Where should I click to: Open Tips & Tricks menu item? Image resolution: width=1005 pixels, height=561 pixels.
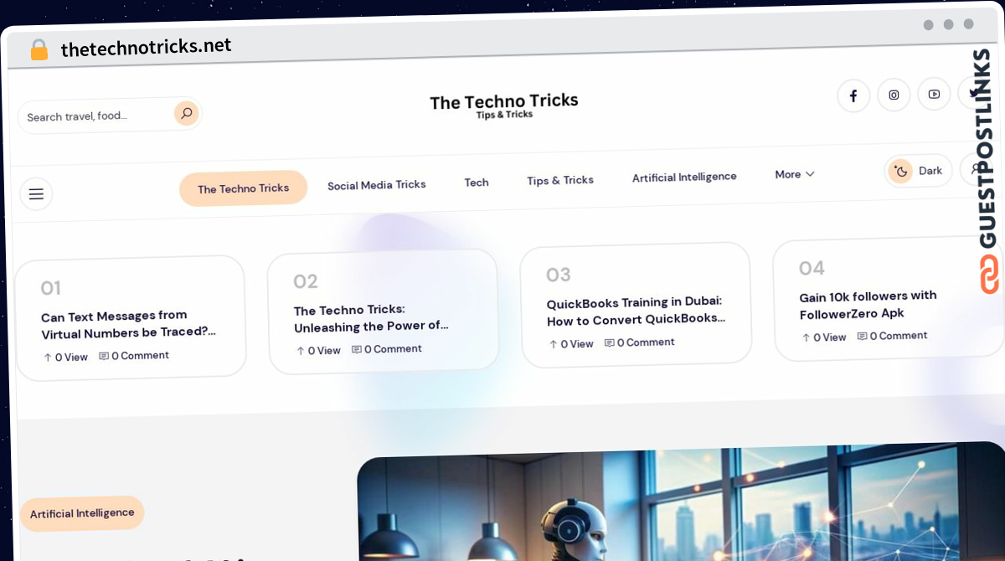(x=560, y=180)
